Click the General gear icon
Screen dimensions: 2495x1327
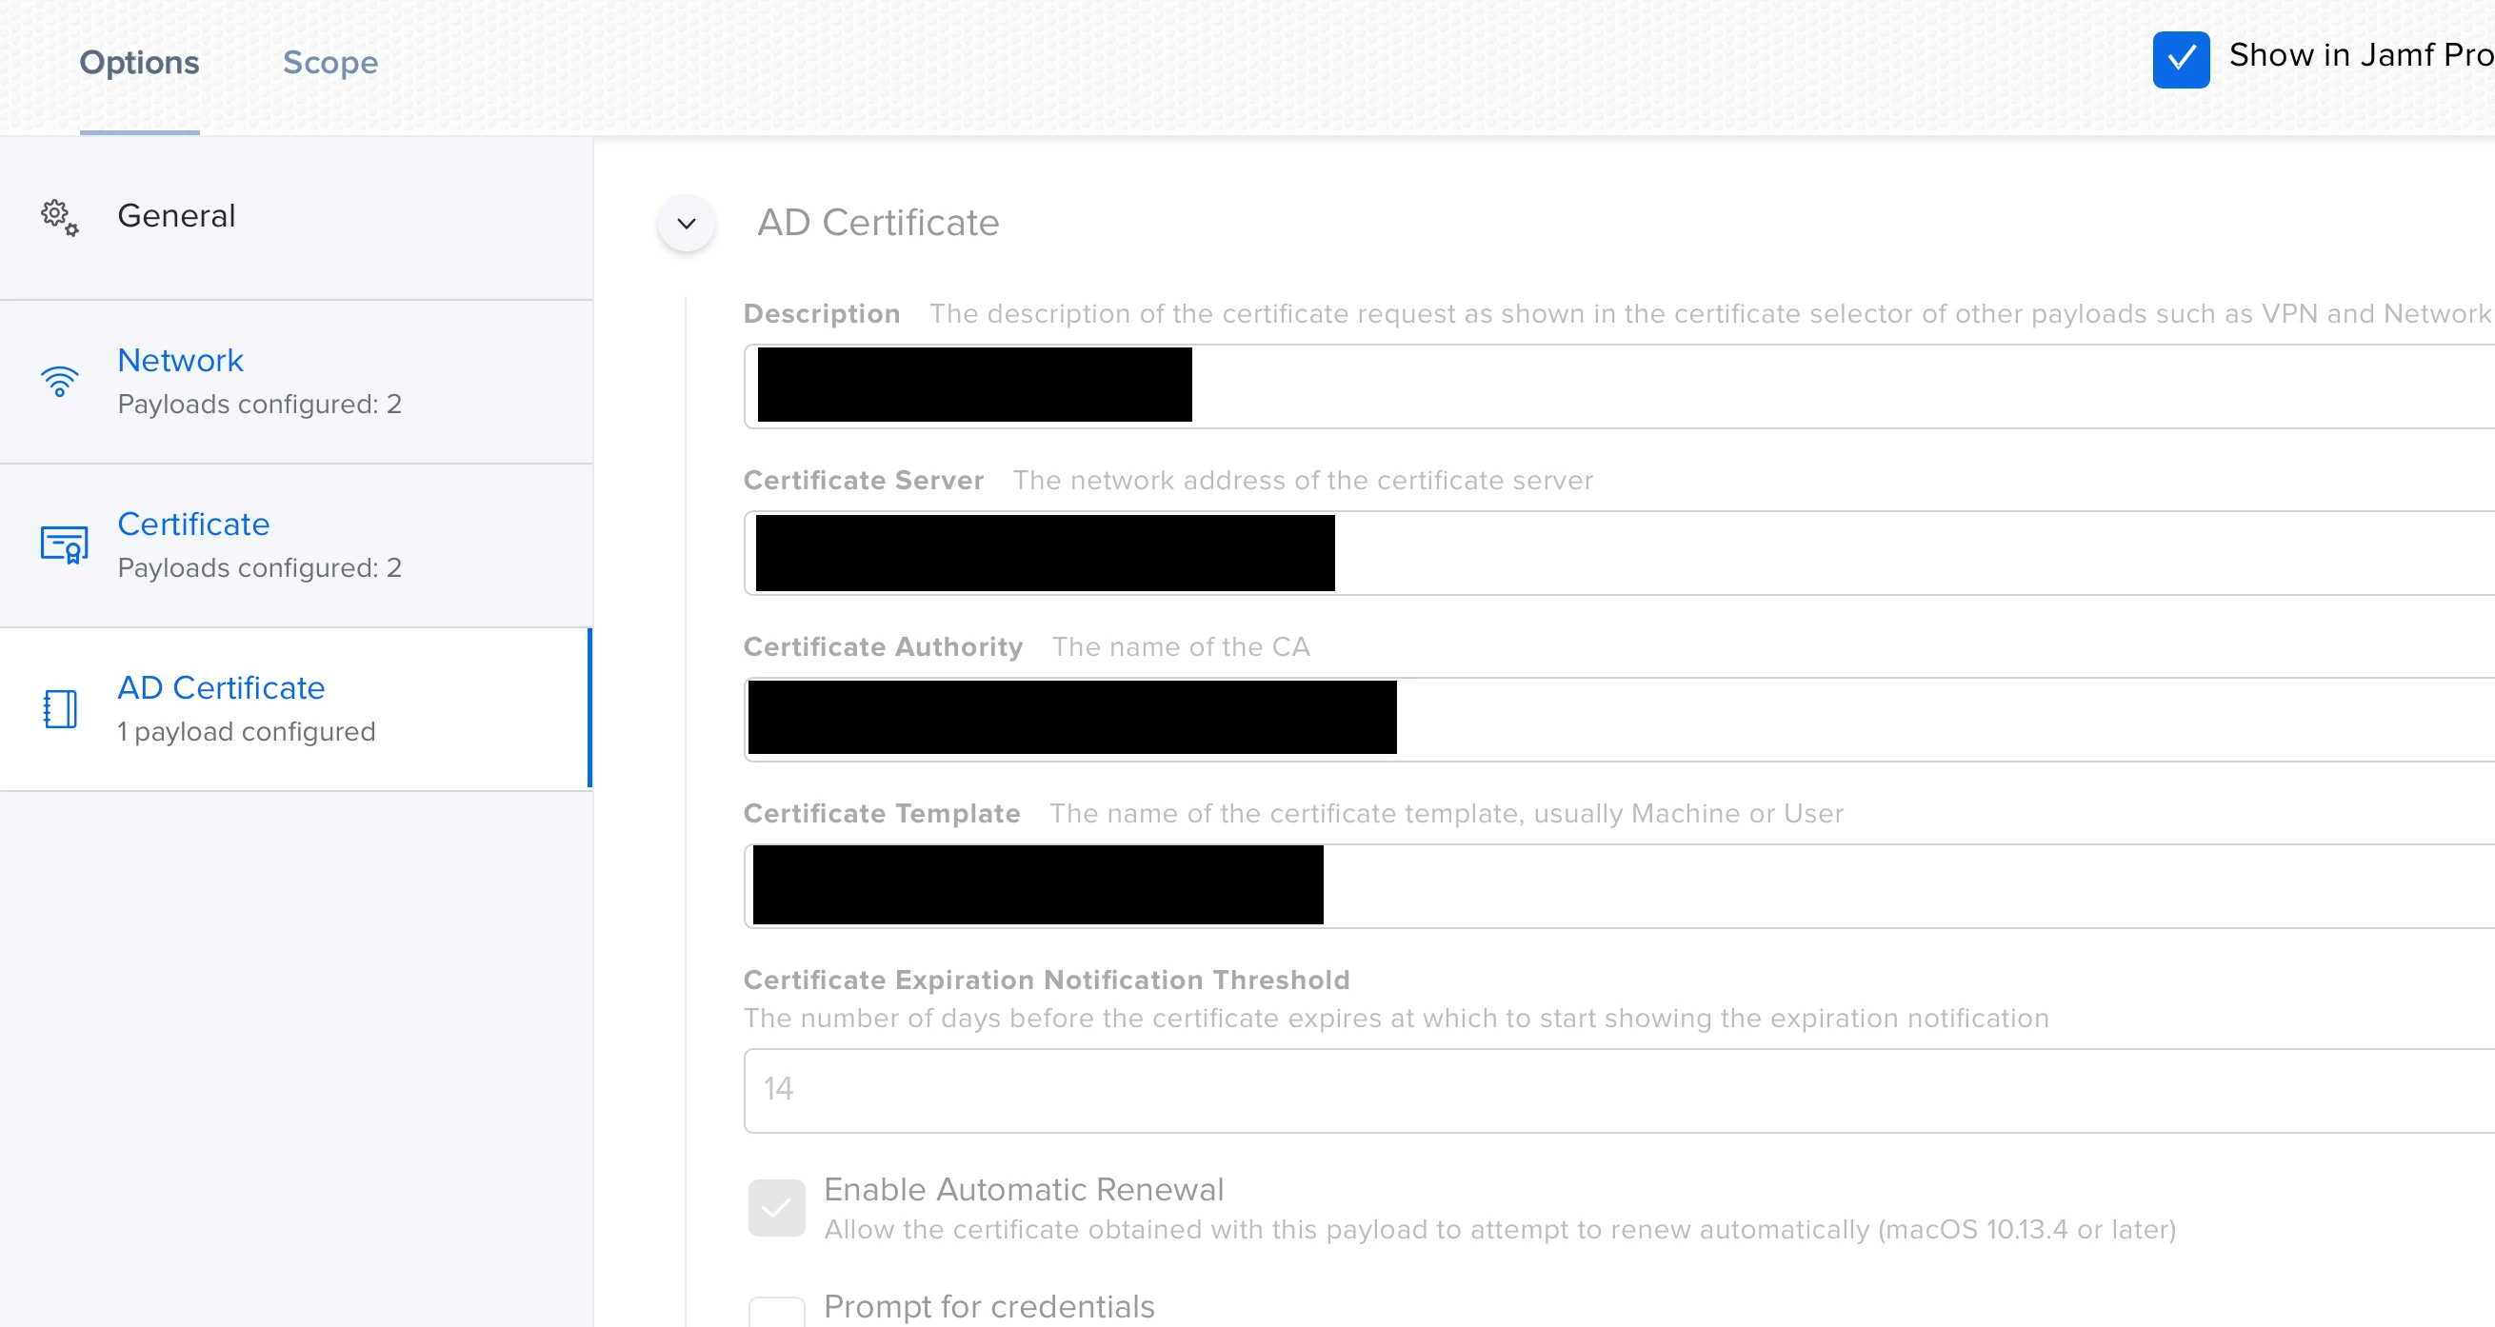[x=60, y=218]
